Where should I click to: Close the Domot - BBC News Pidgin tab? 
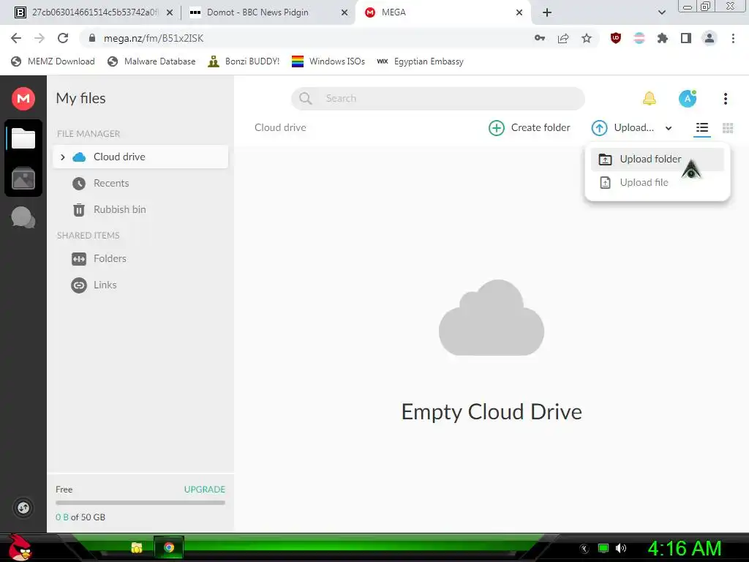coord(345,12)
